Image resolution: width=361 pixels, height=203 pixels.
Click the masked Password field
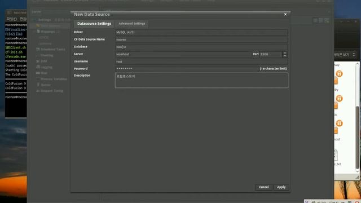(x=187, y=69)
